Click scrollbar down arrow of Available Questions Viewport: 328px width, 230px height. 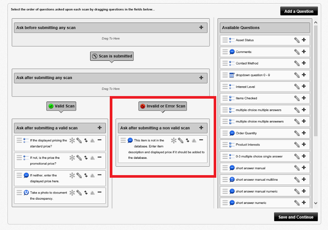click(315, 203)
